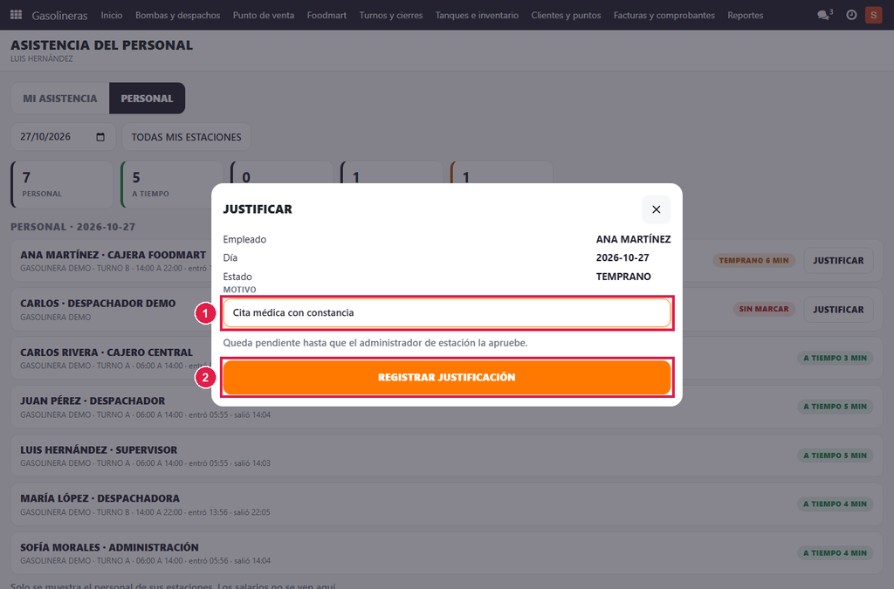This screenshot has width=894, height=589.
Task: Click the dialog's TEMPRANO estado value
Action: tap(623, 277)
